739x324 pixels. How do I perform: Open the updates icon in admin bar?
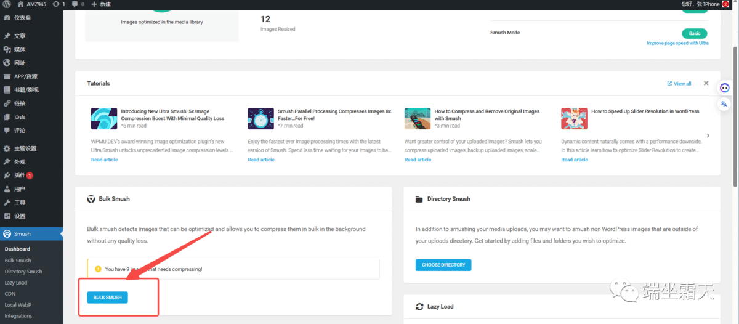[59, 4]
